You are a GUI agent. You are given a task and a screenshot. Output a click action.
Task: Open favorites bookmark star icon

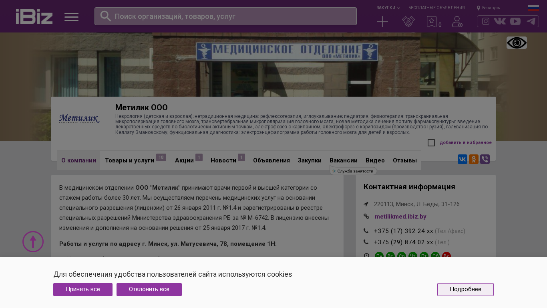coord(431,22)
